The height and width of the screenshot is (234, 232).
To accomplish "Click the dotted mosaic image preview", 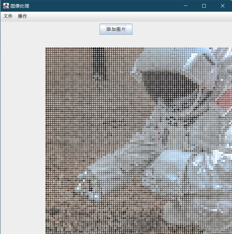I will [x=138, y=140].
